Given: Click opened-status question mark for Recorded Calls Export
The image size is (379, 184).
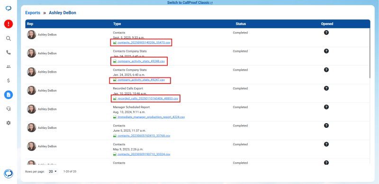Looking at the screenshot, I should [x=326, y=88].
